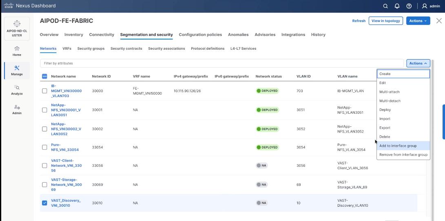
Task: Open the Protocol definitions sub-tab
Action: coord(208,49)
